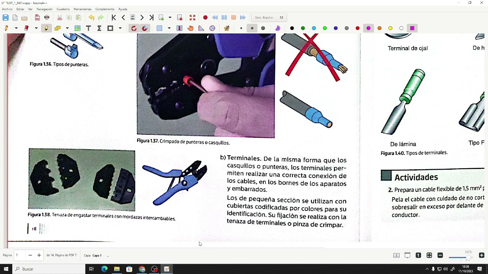Select the Insert Image tool
488x274 pixels.
(x=77, y=28)
